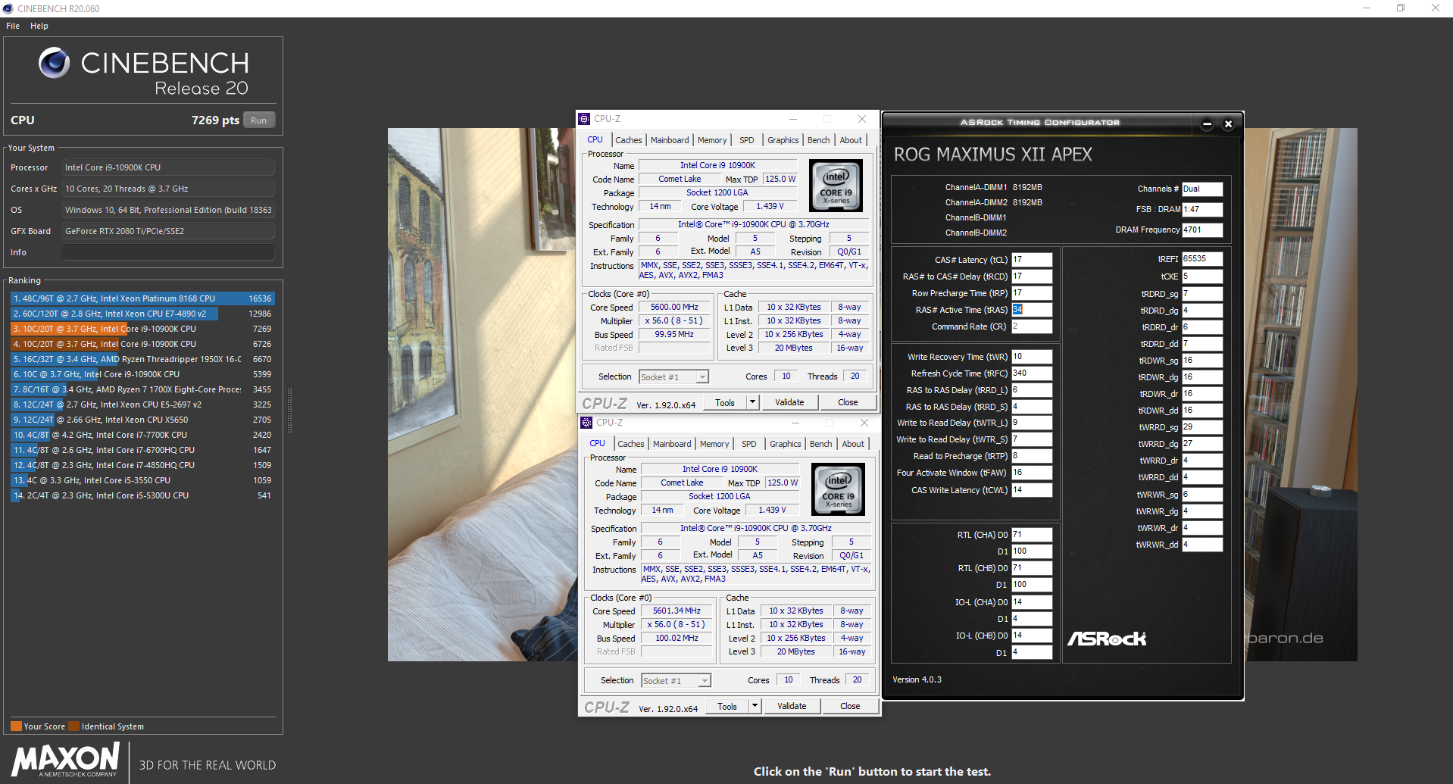
Task: Click the Command Rate (CR) field
Action: coord(1032,326)
